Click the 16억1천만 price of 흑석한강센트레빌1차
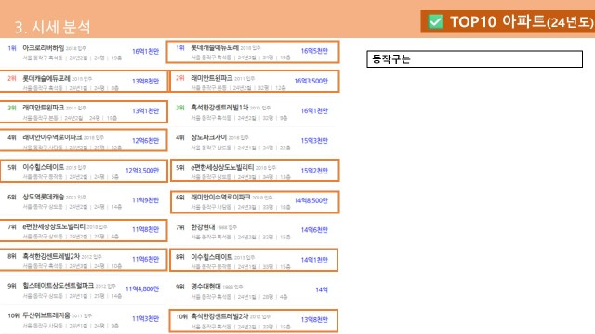Image resolution: width=595 pixels, height=334 pixels. pyautogui.click(x=314, y=111)
